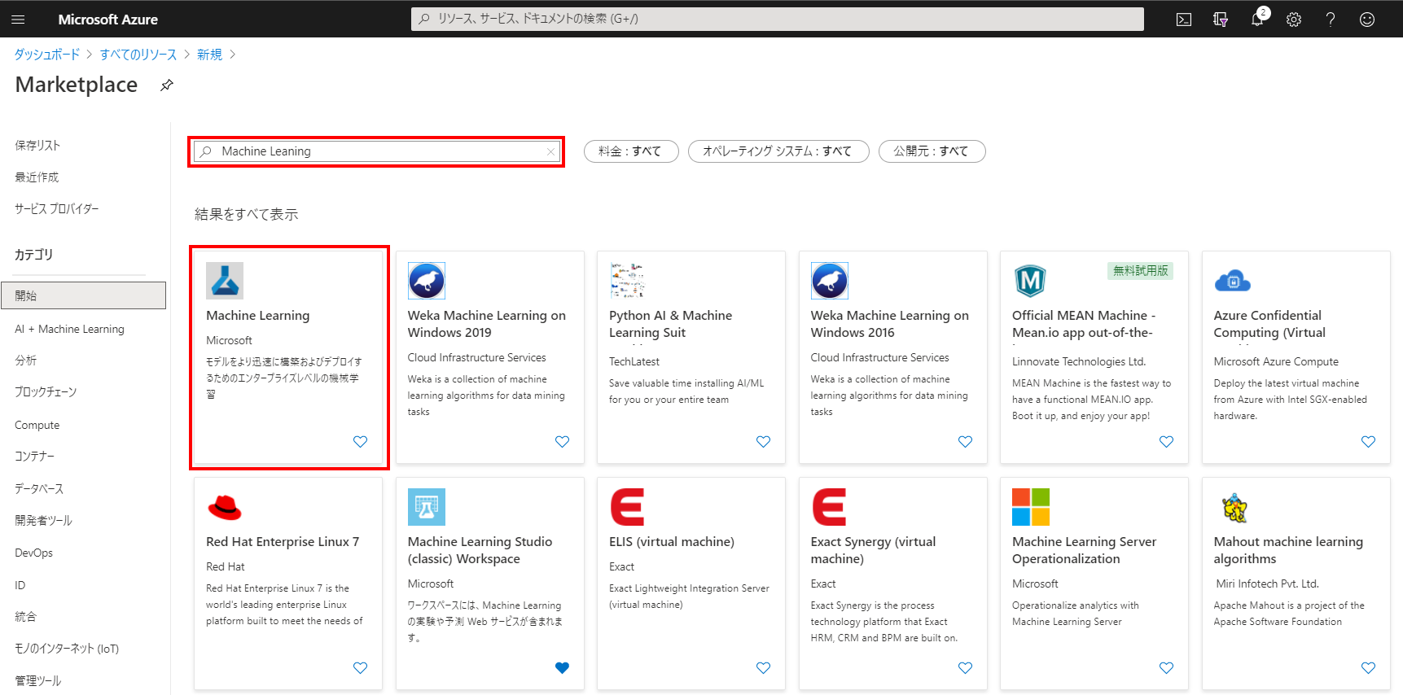This screenshot has width=1403, height=695.
Task: Click the Exact Synergy red E logo
Action: click(x=829, y=507)
